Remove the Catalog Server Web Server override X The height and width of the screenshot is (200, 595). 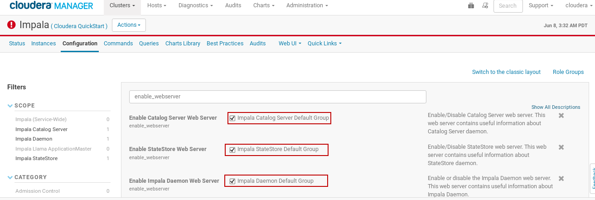[561, 116]
